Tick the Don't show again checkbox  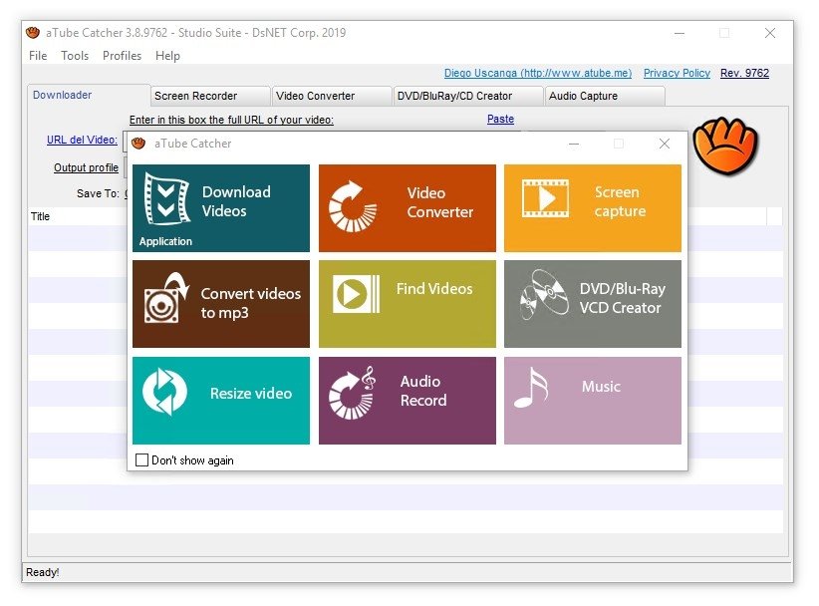[x=141, y=459]
